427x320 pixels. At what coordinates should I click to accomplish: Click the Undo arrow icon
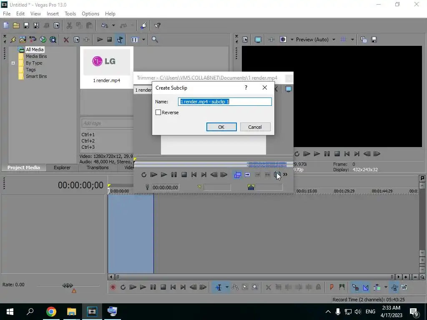[x=105, y=25]
